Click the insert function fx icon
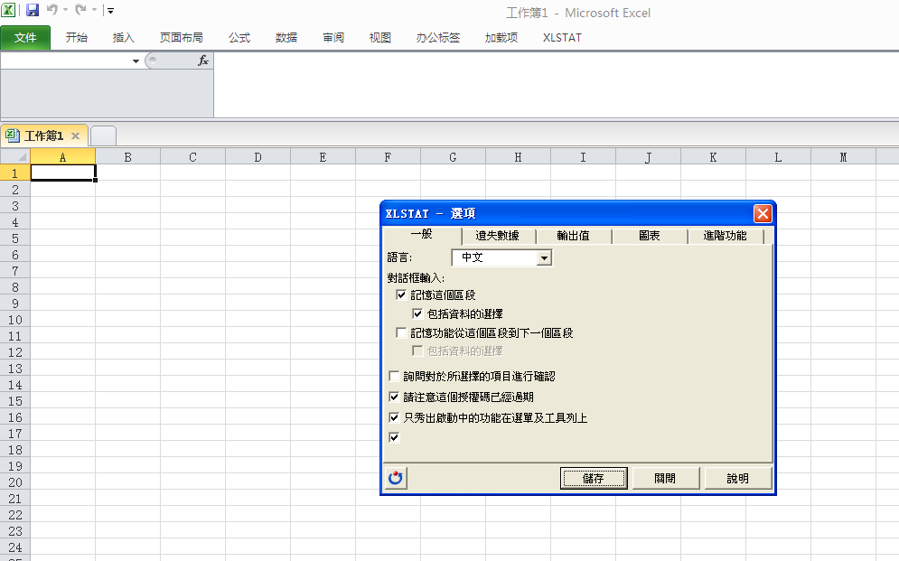 (203, 61)
